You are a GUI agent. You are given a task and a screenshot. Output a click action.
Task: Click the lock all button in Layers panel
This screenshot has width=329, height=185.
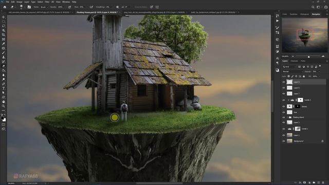click(x=304, y=77)
